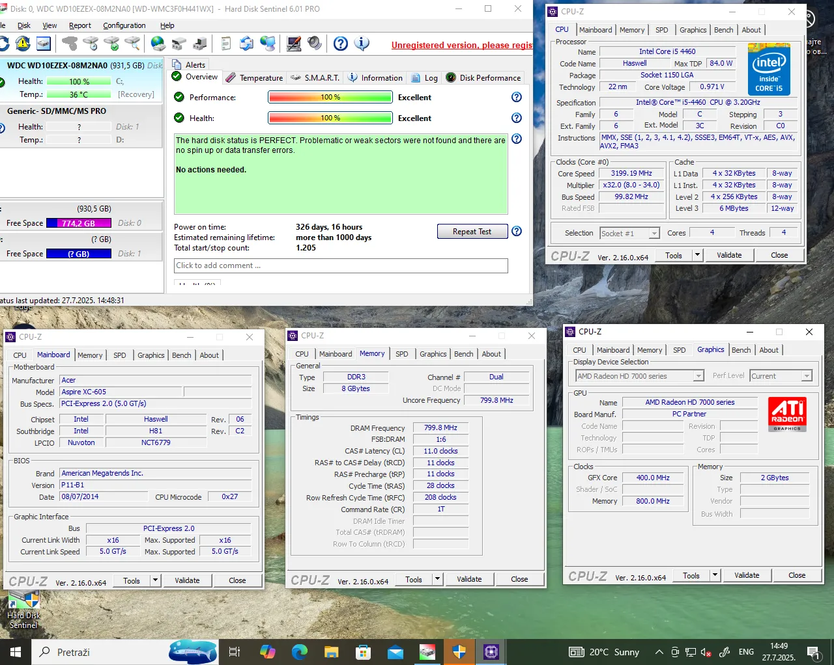The width and height of the screenshot is (834, 665).
Task: Open Tools dropdown arrow in Graphics window
Action: [x=715, y=575]
